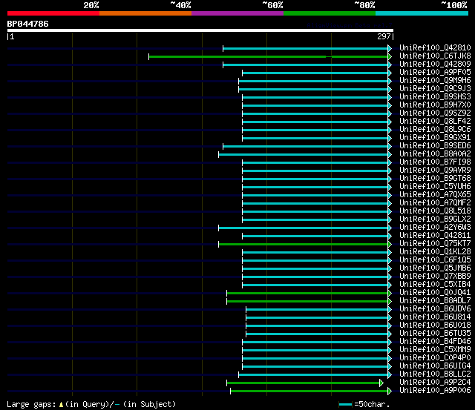Click the cyan 50char scale bar in legend

[x=345, y=404]
